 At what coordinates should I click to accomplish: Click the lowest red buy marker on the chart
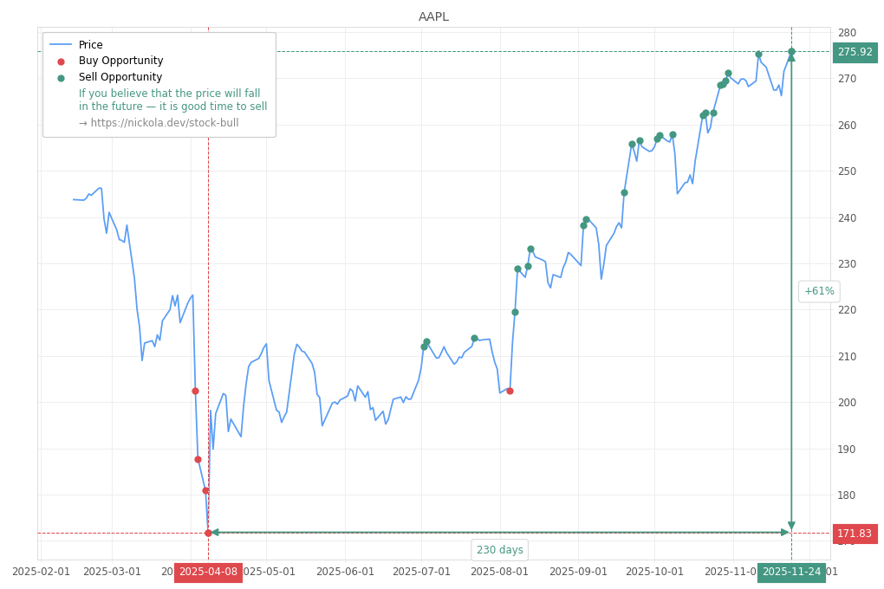(208, 531)
